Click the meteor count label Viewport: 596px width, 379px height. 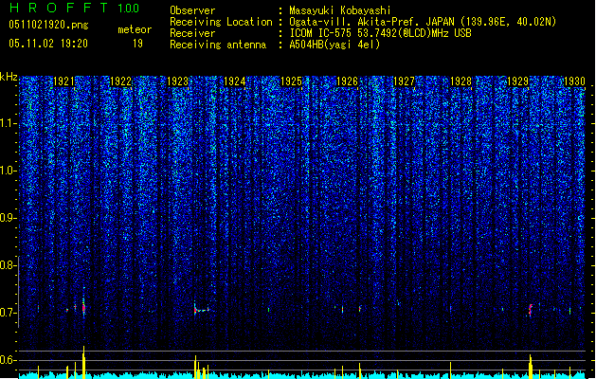tap(135, 29)
